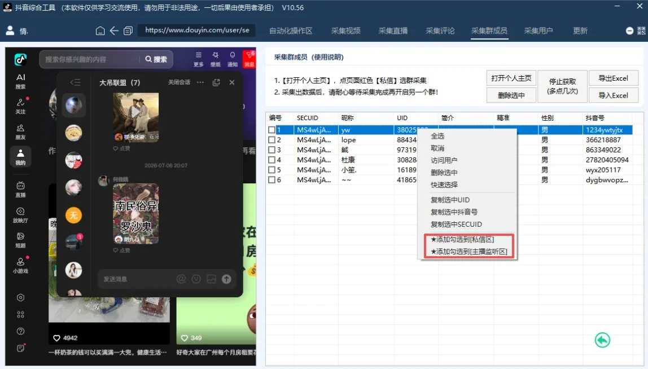Image resolution: width=648 pixels, height=369 pixels.
Task: Open 关注 in Douyin sidebar
Action: (21, 106)
